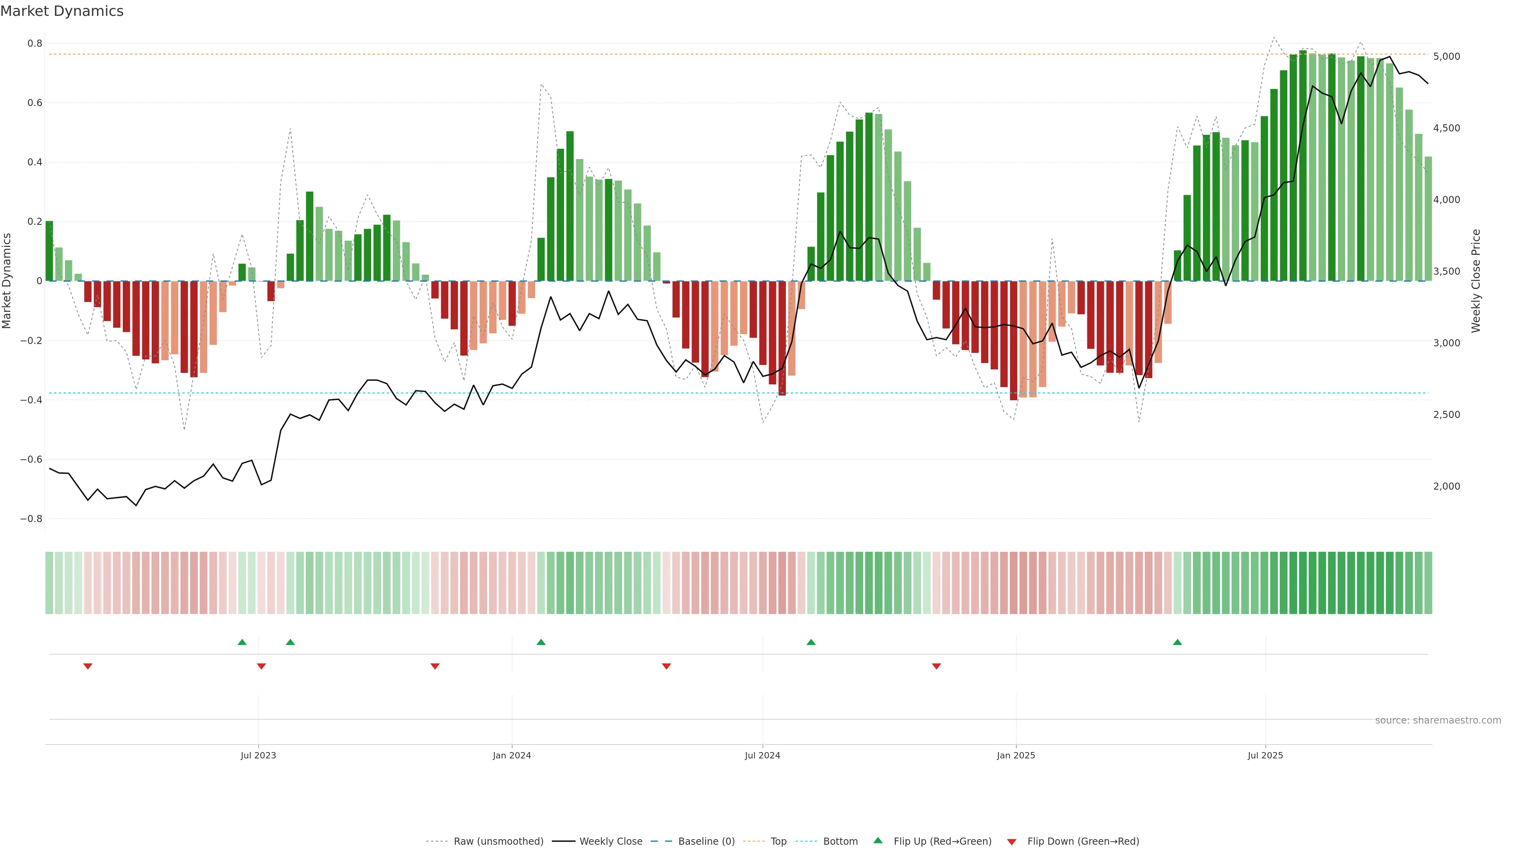Click the source: sharemaestro.com text
This screenshot has width=1521, height=855.
point(1438,720)
